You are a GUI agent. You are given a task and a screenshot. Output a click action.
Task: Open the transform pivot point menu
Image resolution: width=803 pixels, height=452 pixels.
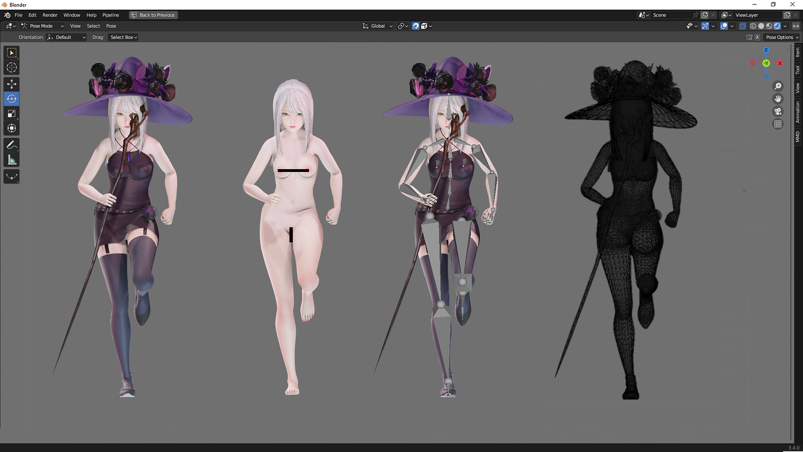coord(403,26)
